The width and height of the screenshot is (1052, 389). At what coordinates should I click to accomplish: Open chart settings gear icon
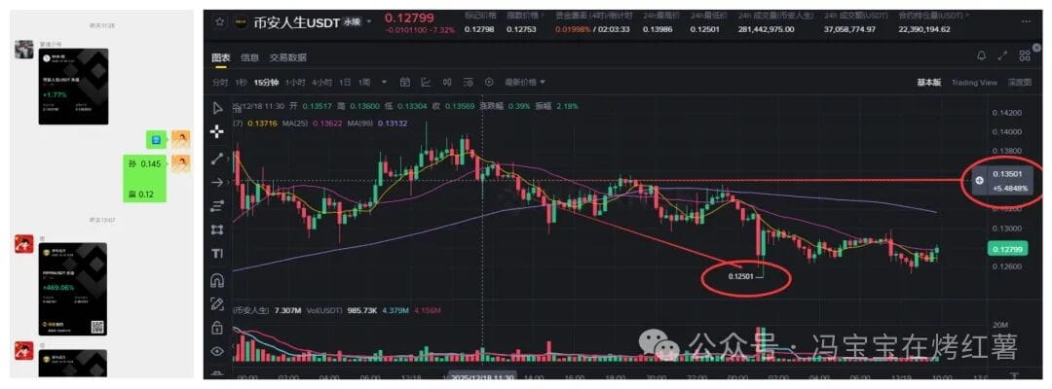pyautogui.click(x=489, y=83)
